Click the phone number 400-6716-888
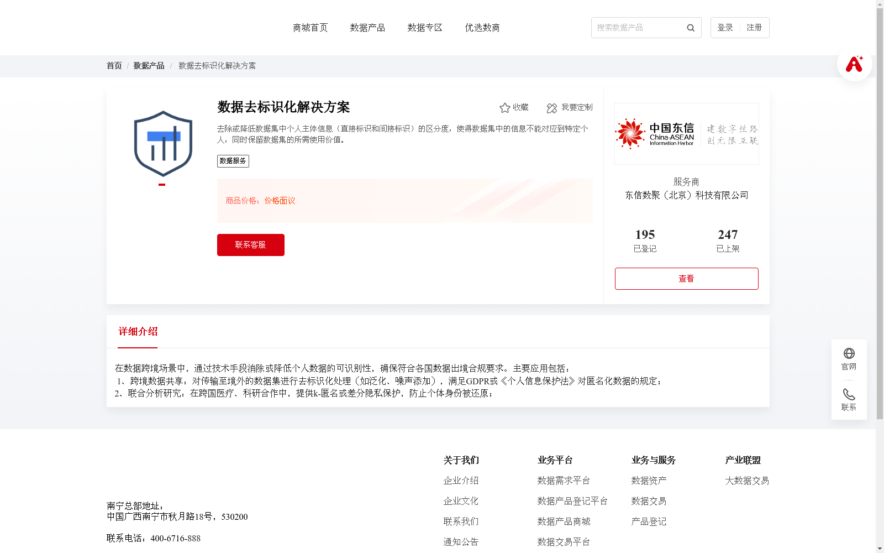Image resolution: width=884 pixels, height=553 pixels. click(175, 539)
